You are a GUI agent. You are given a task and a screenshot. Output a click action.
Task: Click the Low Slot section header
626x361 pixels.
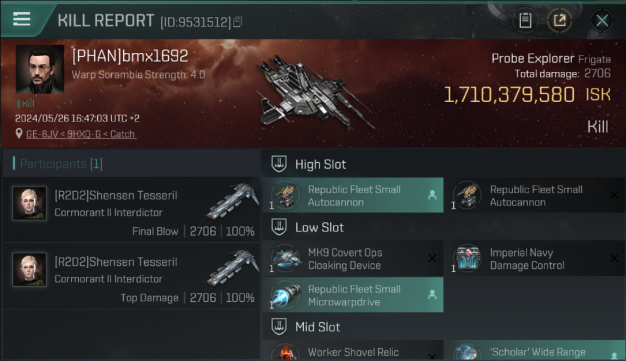[319, 227]
